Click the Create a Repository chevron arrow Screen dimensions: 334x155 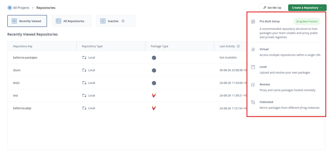(321, 8)
